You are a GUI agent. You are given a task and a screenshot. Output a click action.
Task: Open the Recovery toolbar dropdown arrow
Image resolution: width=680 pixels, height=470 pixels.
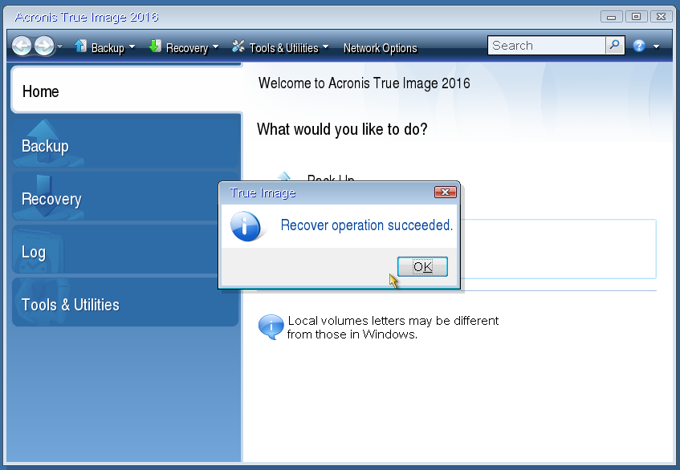click(x=215, y=47)
